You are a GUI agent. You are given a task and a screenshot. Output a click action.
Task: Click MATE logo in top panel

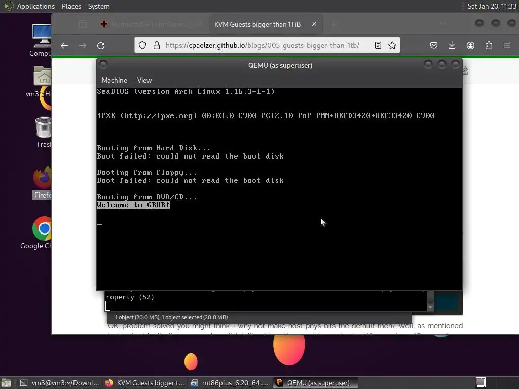pyautogui.click(x=8, y=6)
